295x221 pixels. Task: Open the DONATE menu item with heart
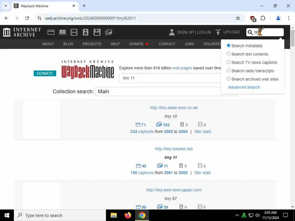tap(139, 44)
